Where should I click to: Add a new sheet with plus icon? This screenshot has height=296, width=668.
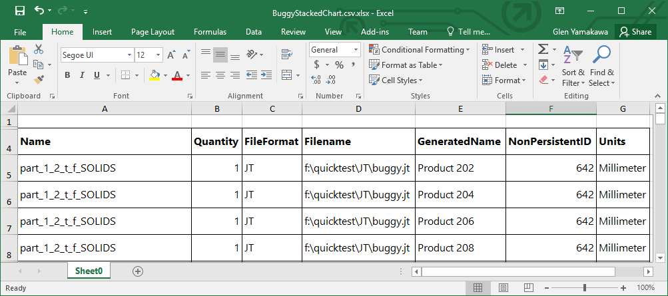point(138,271)
